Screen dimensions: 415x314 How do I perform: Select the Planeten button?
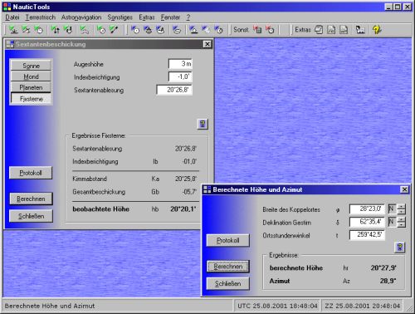(x=31, y=87)
